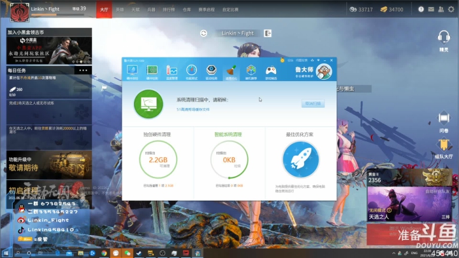Click the red 准备 ready button

coord(410,234)
